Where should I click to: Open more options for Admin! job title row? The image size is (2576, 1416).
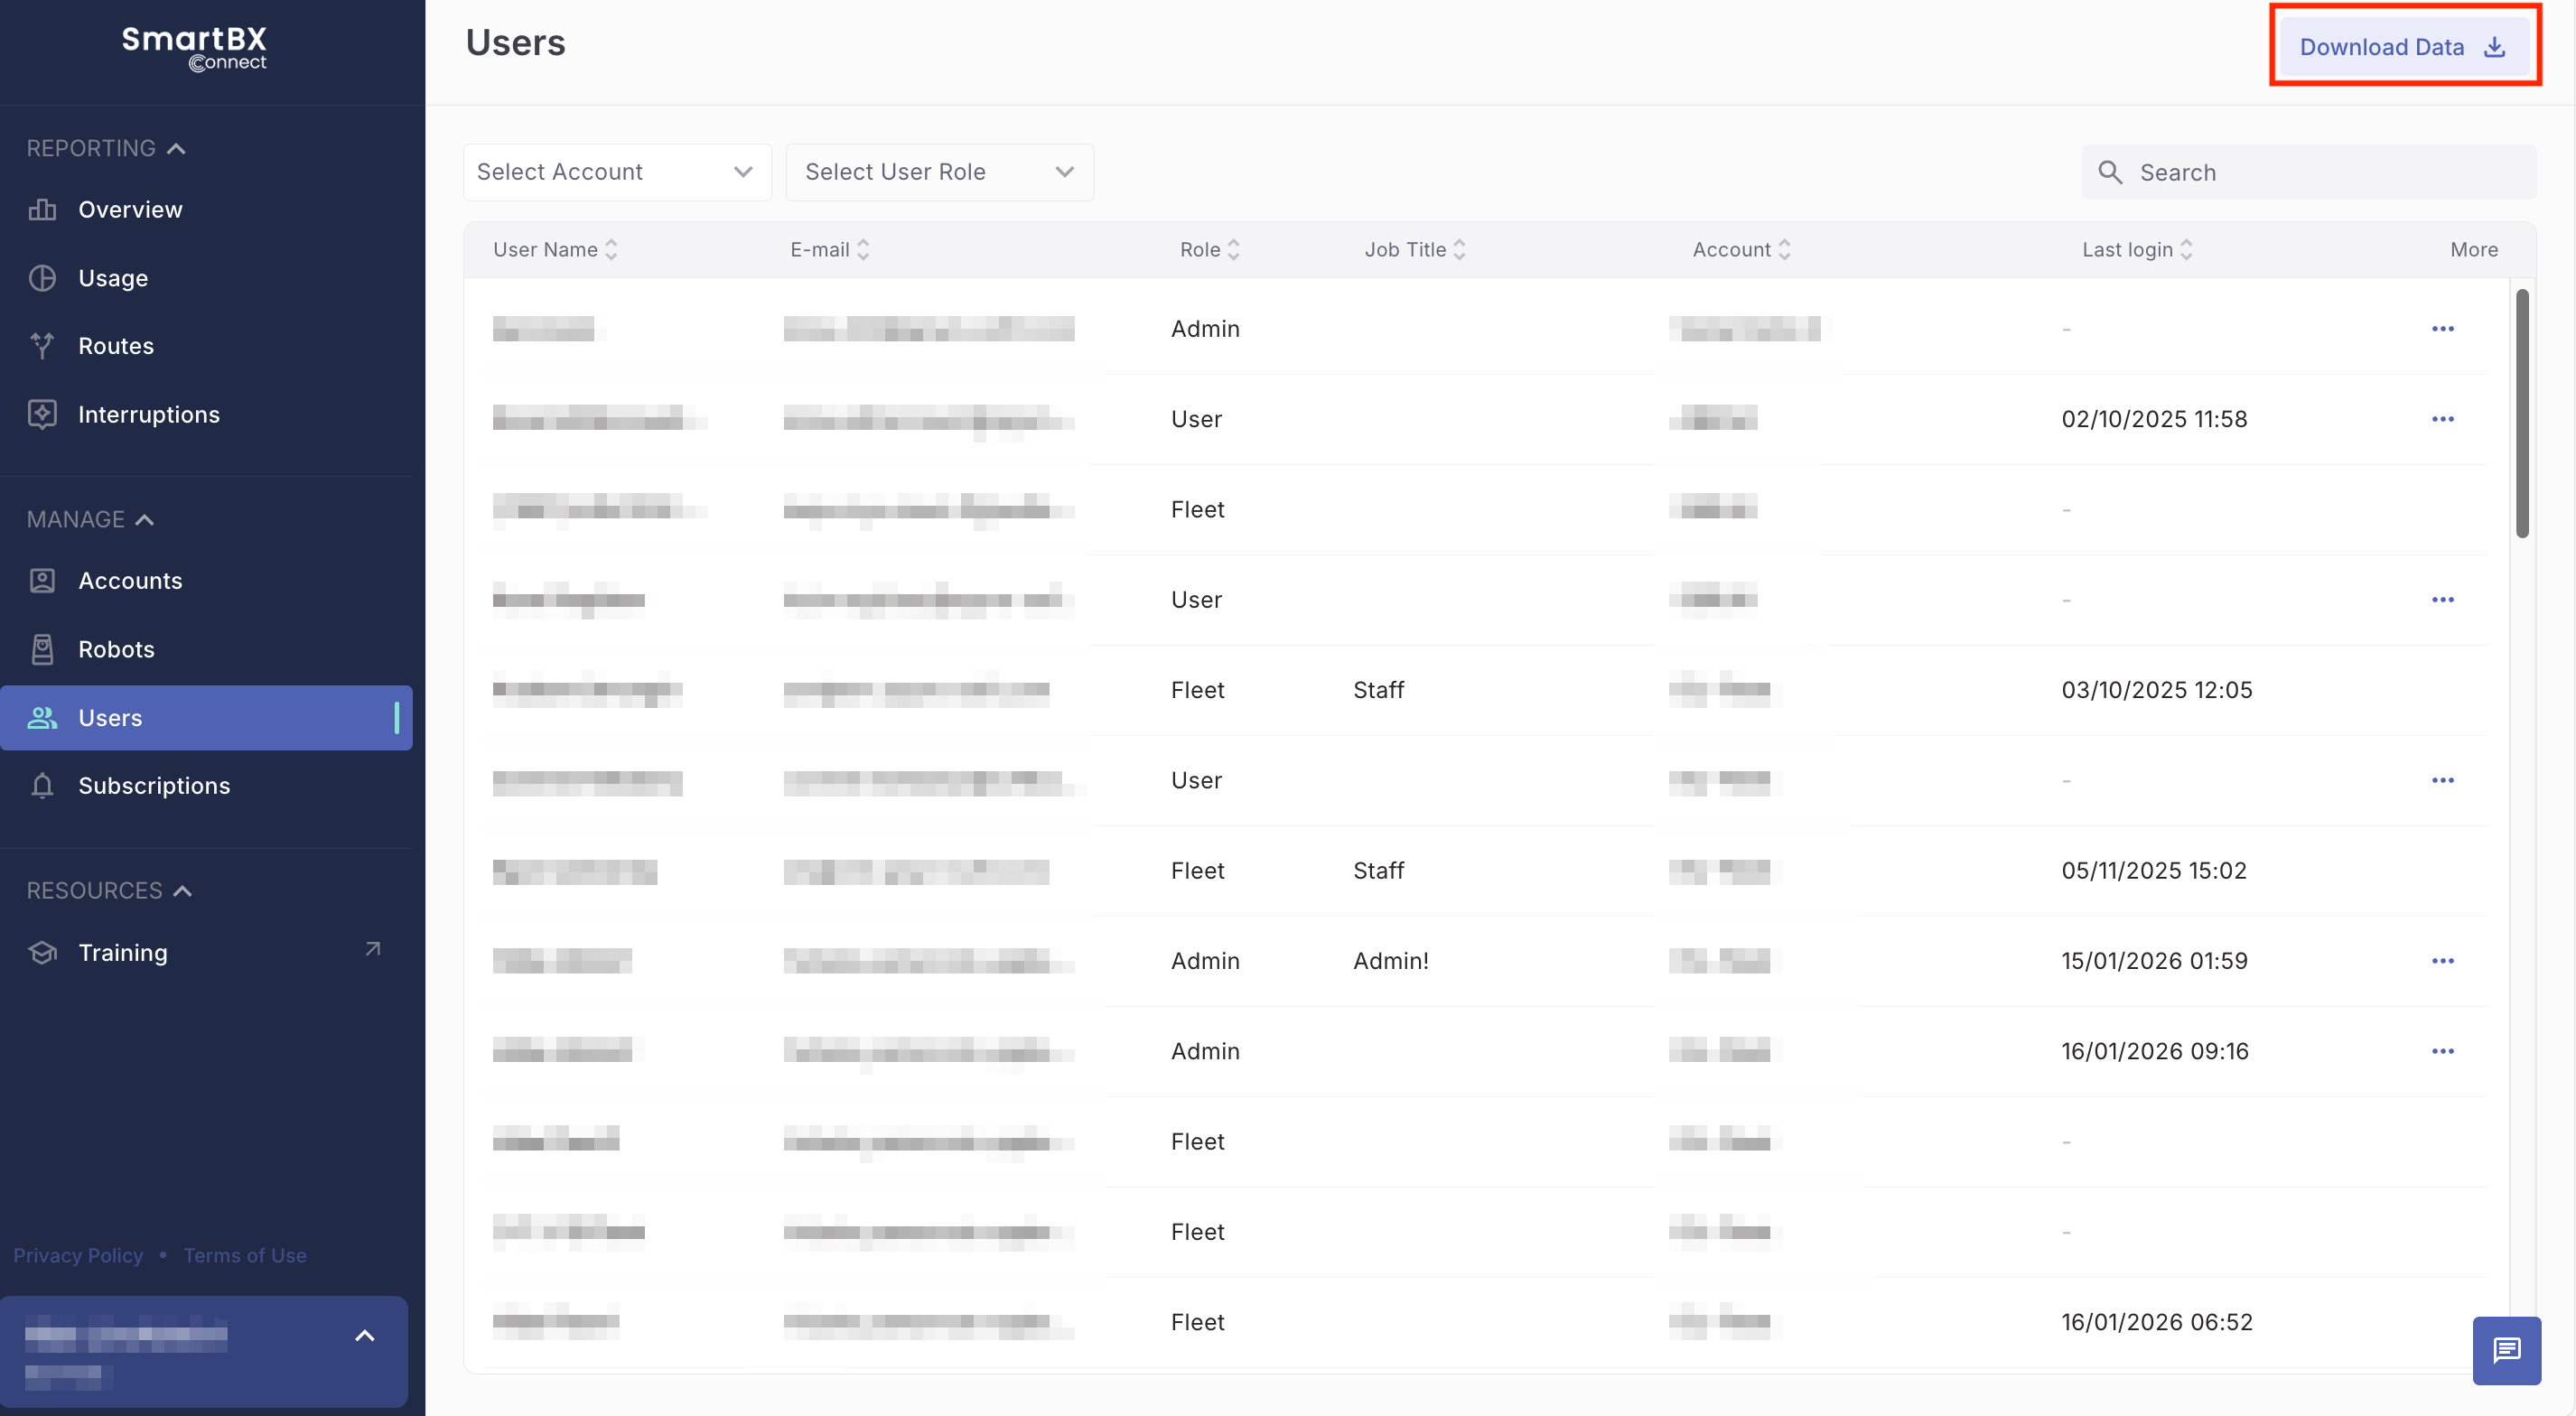click(x=2442, y=961)
